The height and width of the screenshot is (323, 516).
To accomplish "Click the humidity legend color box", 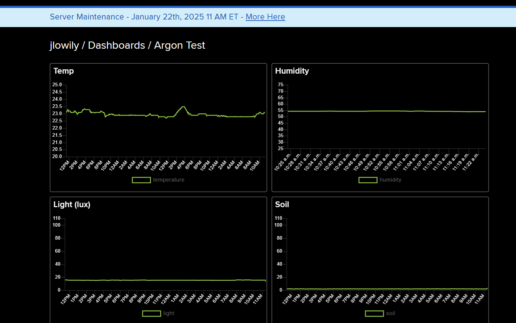I will pos(368,180).
